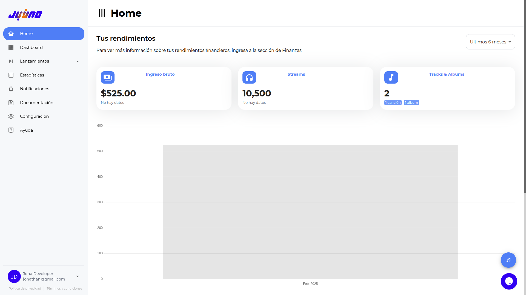Click the Streams headphones icon
Screen dimensions: 526x295
pos(249,78)
